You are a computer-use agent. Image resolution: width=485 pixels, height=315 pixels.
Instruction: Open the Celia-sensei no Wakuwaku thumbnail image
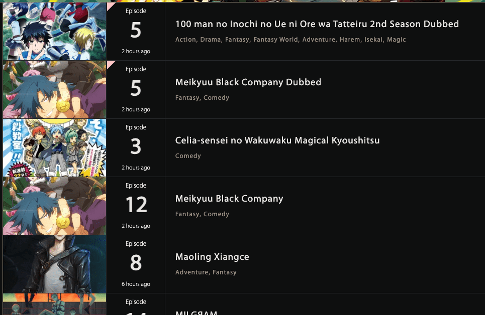coord(54,147)
